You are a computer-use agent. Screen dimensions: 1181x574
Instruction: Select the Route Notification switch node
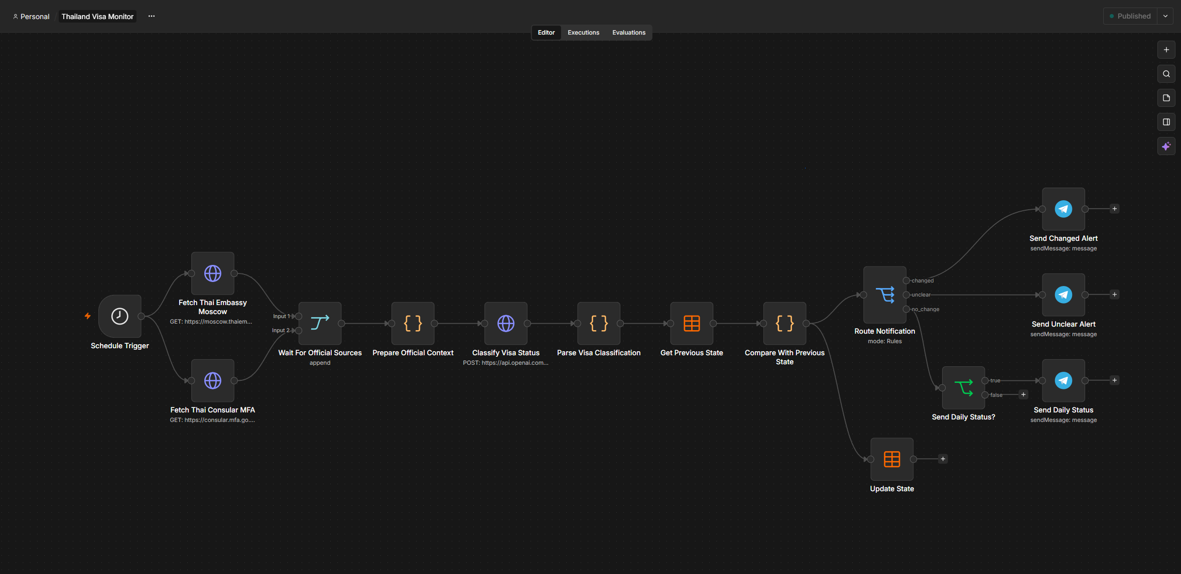[885, 295]
